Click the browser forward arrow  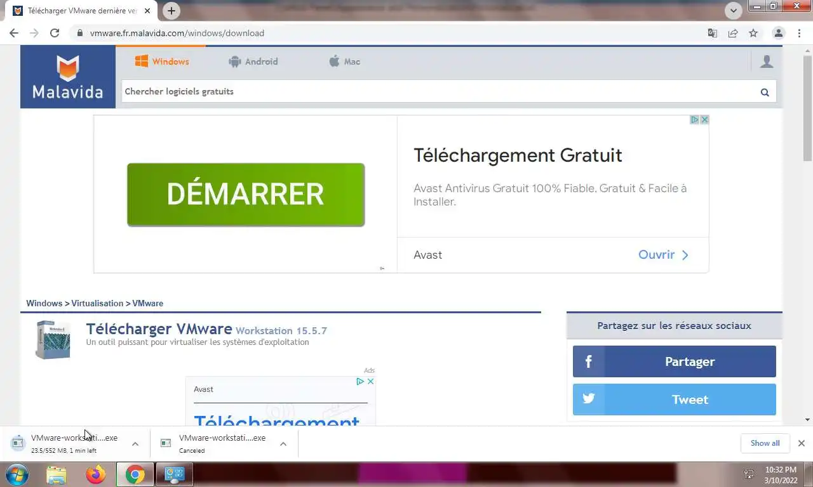[x=34, y=33]
